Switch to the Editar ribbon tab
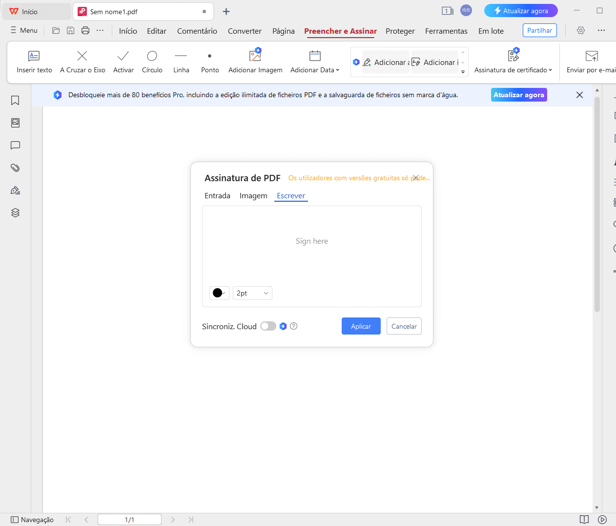This screenshot has height=526, width=616. [157, 31]
